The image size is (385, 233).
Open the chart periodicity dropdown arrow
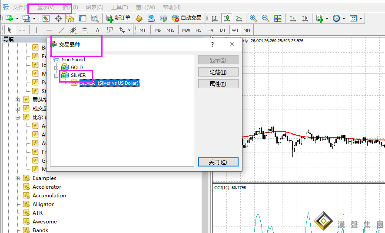tap(344, 18)
